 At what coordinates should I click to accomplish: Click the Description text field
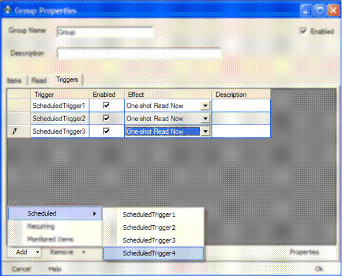pyautogui.click(x=139, y=53)
